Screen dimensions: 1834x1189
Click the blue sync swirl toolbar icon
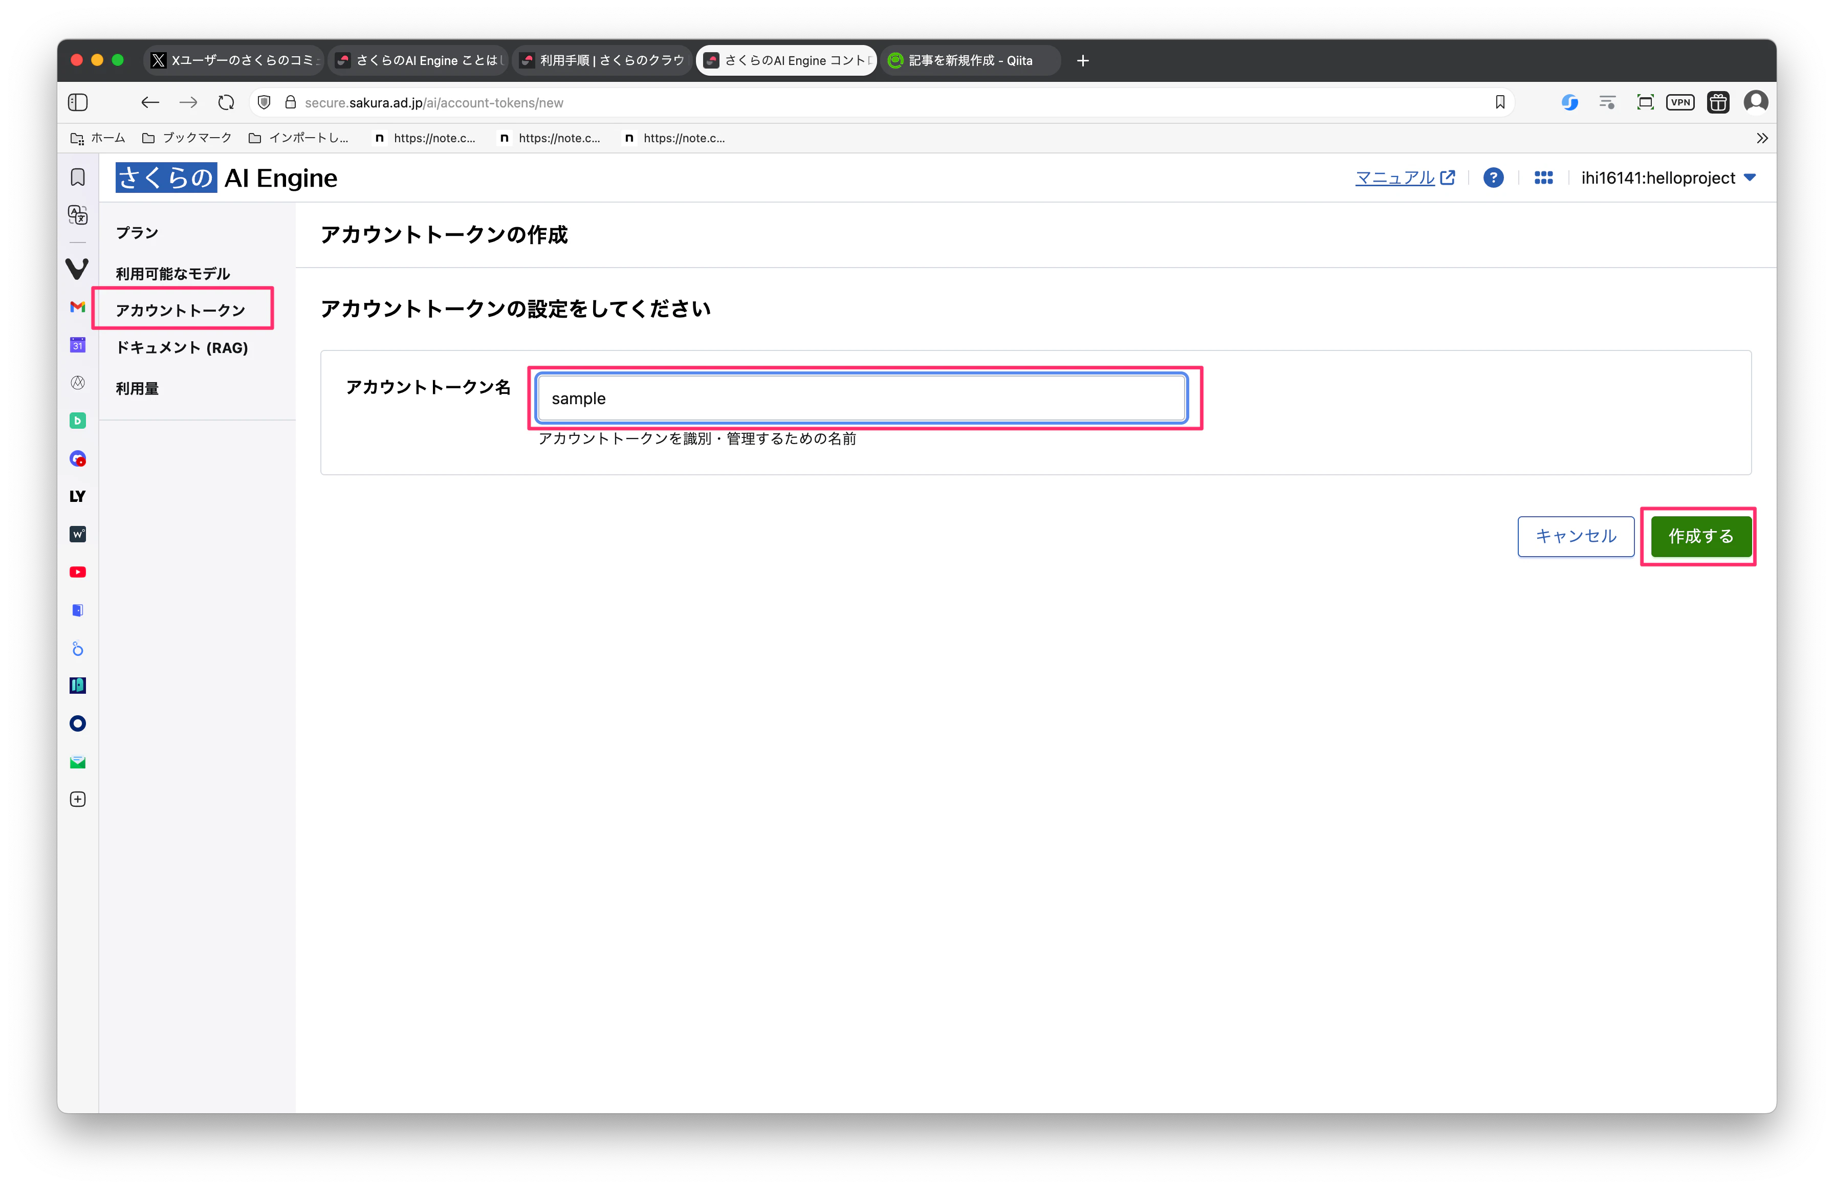(x=1569, y=102)
